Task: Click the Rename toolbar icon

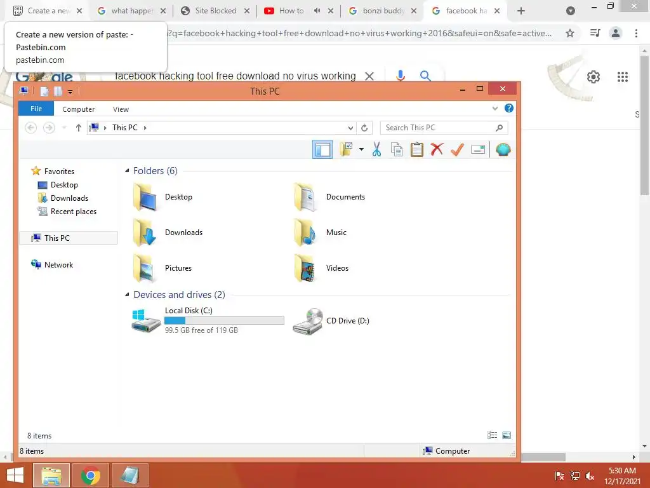Action: point(478,149)
